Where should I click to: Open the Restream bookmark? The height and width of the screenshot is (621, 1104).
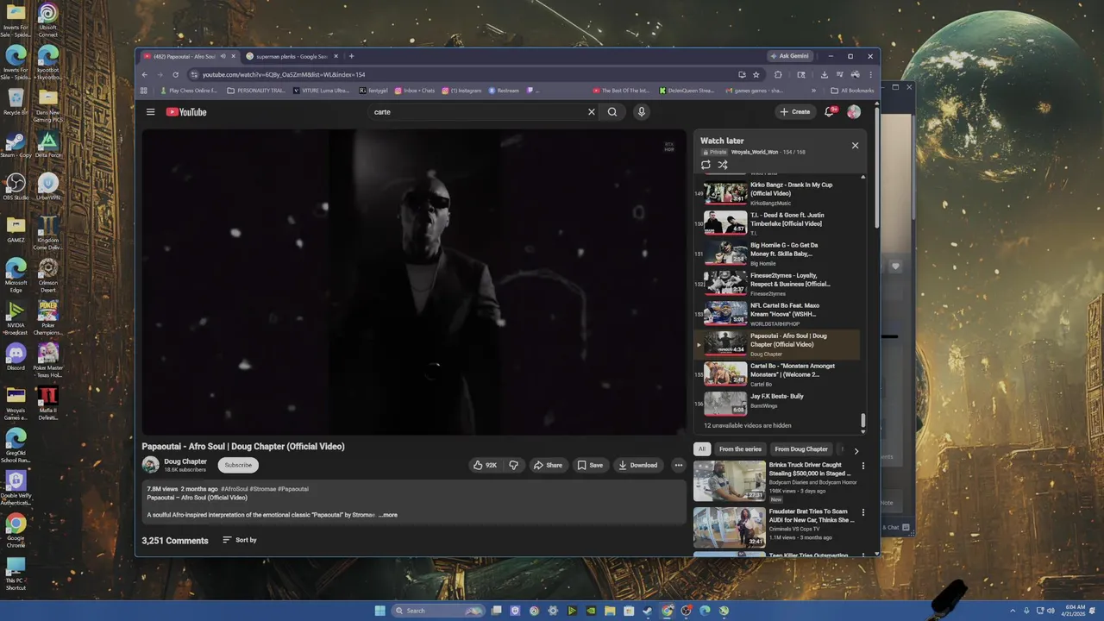tap(504, 90)
